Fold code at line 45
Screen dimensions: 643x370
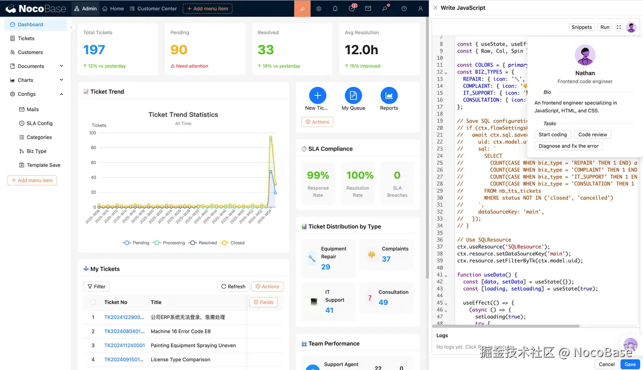(446, 303)
